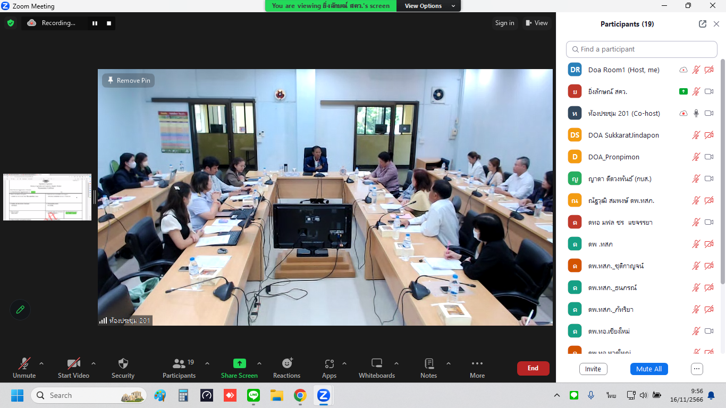726x408 pixels.
Task: Expand audio options arrow beside Unmute
Action: point(41,363)
